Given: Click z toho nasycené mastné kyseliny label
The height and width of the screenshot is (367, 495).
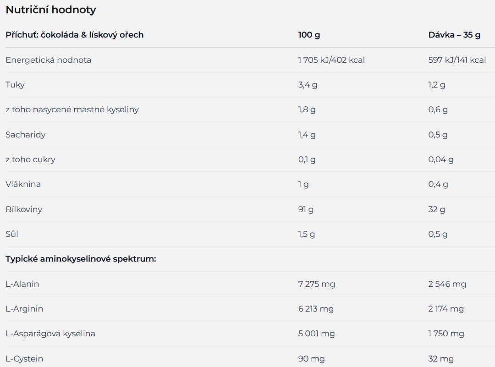Looking at the screenshot, I should coord(72,110).
